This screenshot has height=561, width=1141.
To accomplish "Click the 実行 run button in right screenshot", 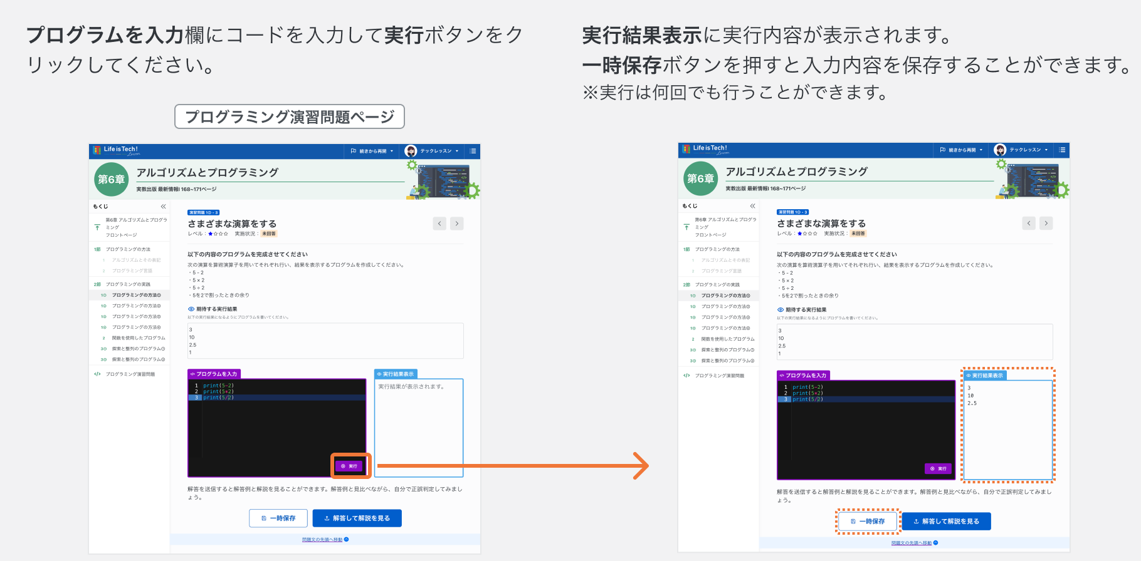I will tap(938, 468).
